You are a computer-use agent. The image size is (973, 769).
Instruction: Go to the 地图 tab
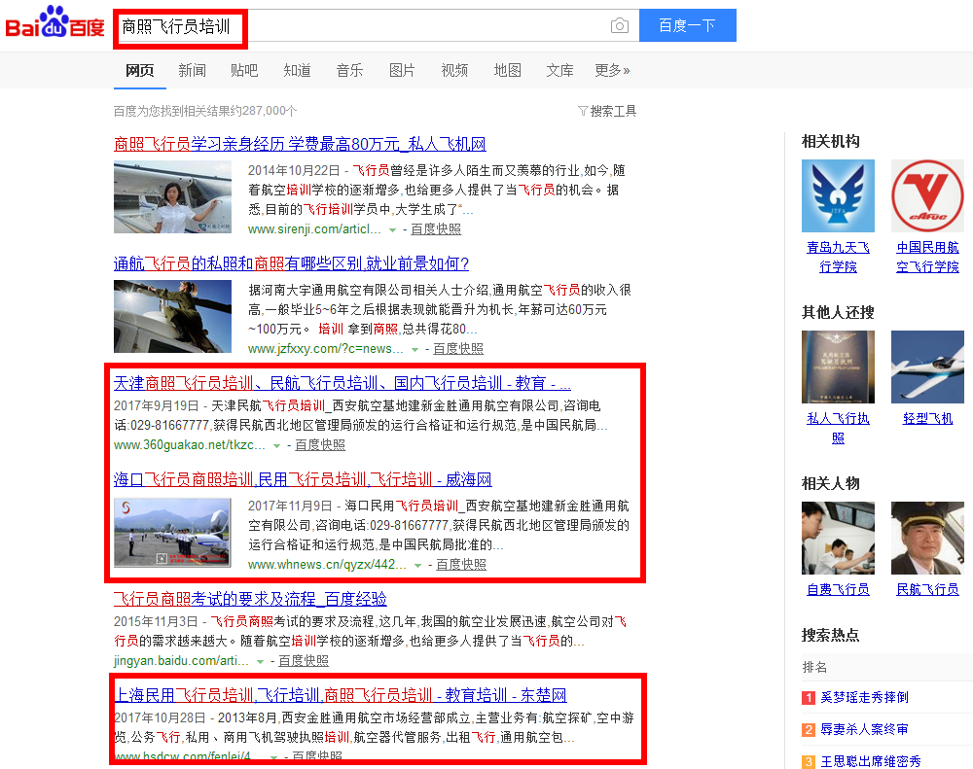point(507,71)
